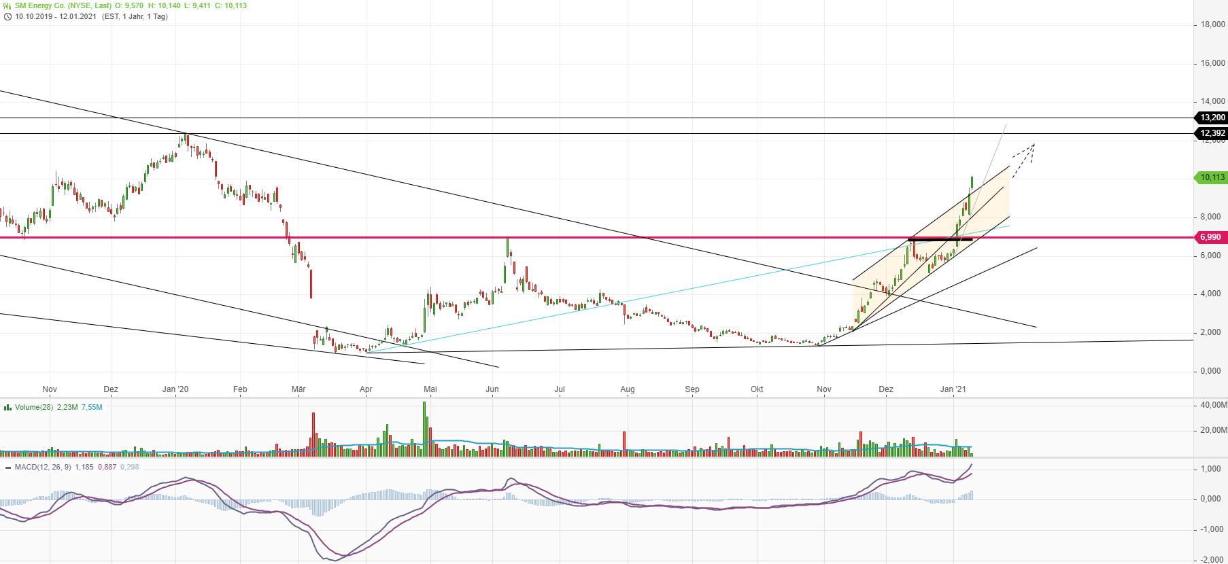This screenshot has width=1228, height=564.
Task: Click the Jan '20 label on time axis
Action: (x=175, y=389)
